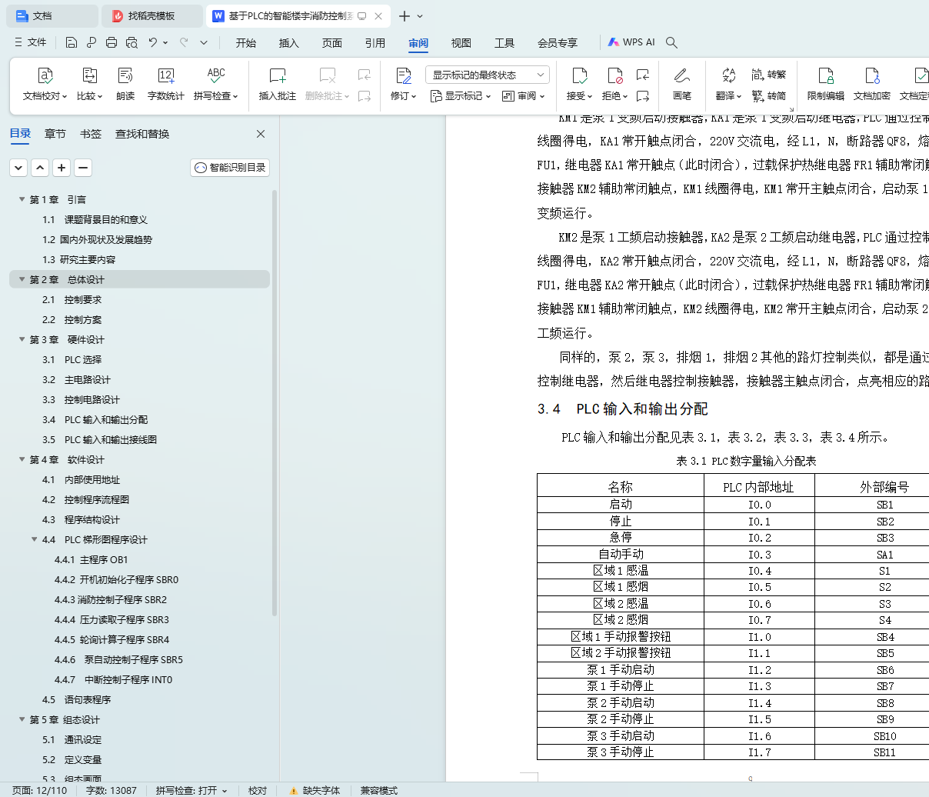Open 查找和替换 navigation tab
This screenshot has width=929, height=797.
tap(142, 134)
